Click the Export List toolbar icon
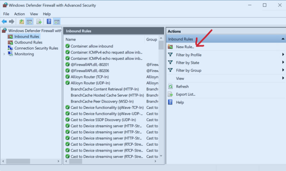Screen dimensions: 286x171 pyautogui.click(x=39, y=21)
